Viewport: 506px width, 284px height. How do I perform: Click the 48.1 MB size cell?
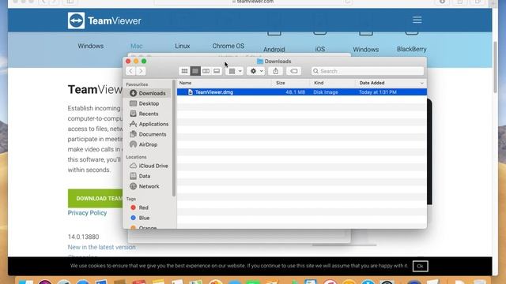point(295,92)
